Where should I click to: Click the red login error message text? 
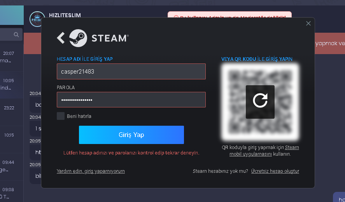click(131, 153)
